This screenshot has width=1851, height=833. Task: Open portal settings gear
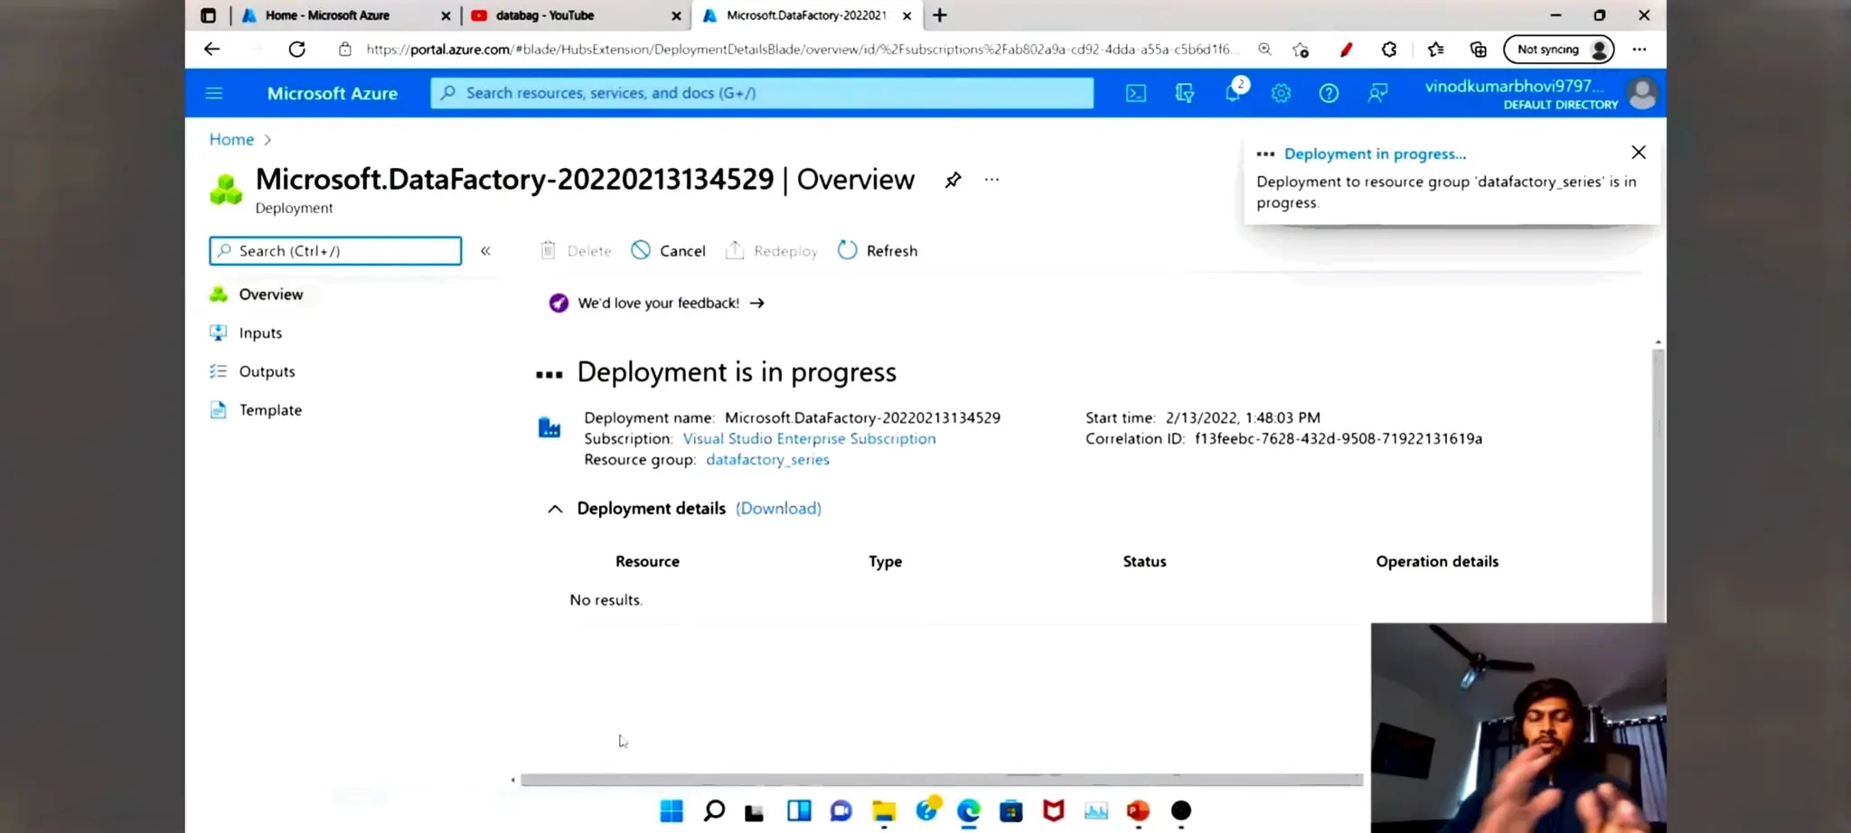coord(1281,93)
